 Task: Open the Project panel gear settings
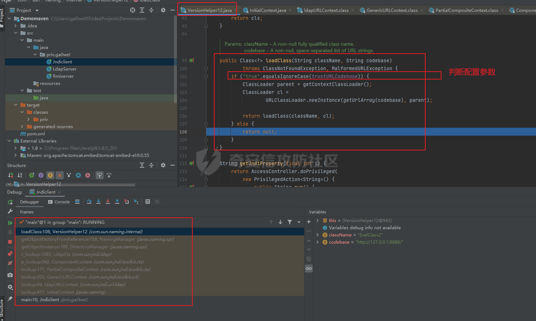pos(163,10)
